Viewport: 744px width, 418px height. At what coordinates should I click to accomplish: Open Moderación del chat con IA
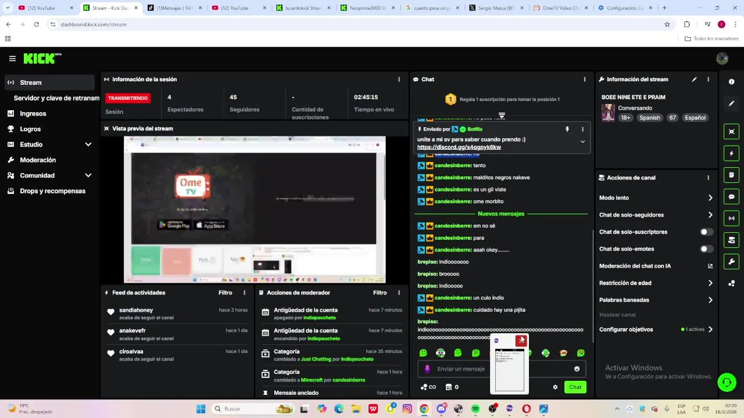tap(656, 266)
